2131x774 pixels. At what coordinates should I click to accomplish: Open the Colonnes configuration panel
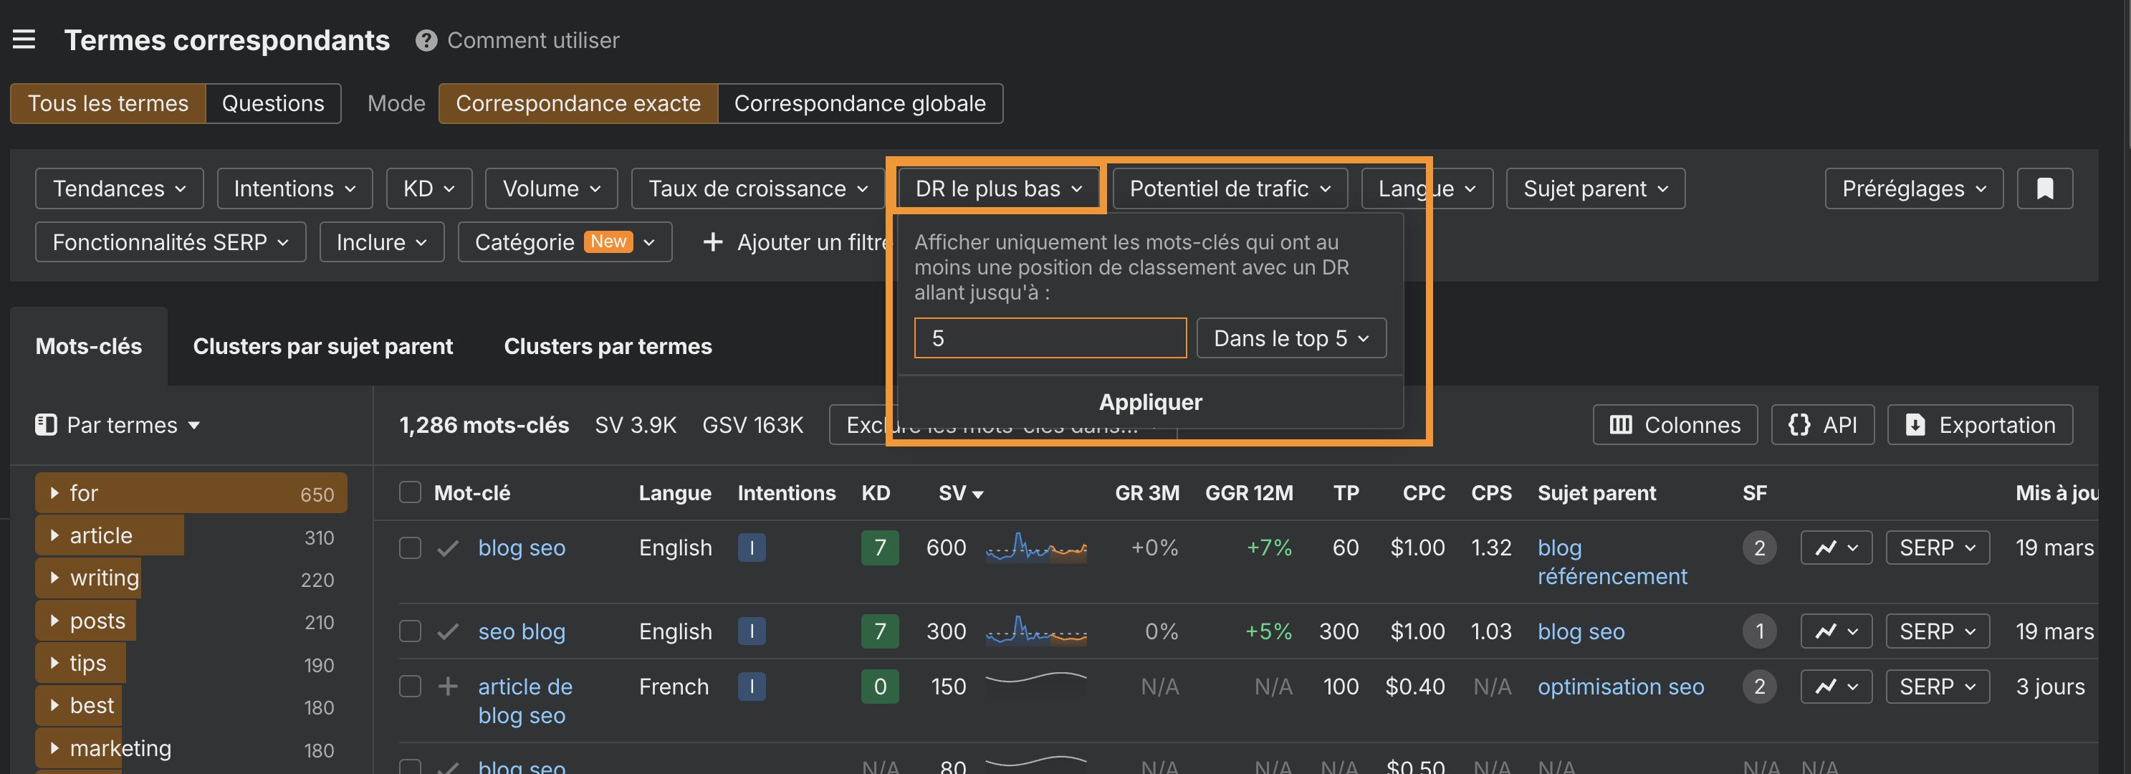[x=1675, y=424]
